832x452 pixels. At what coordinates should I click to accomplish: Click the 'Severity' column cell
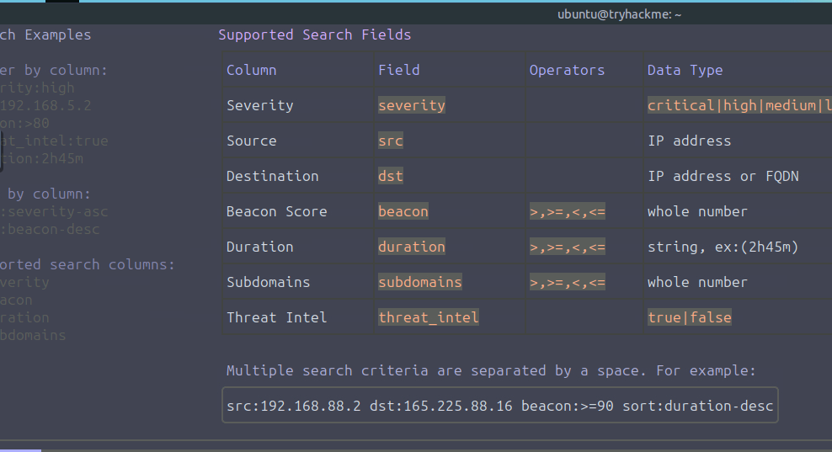tap(260, 105)
